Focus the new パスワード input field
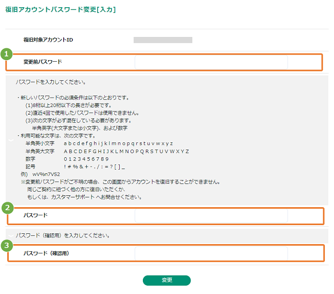 211,216
